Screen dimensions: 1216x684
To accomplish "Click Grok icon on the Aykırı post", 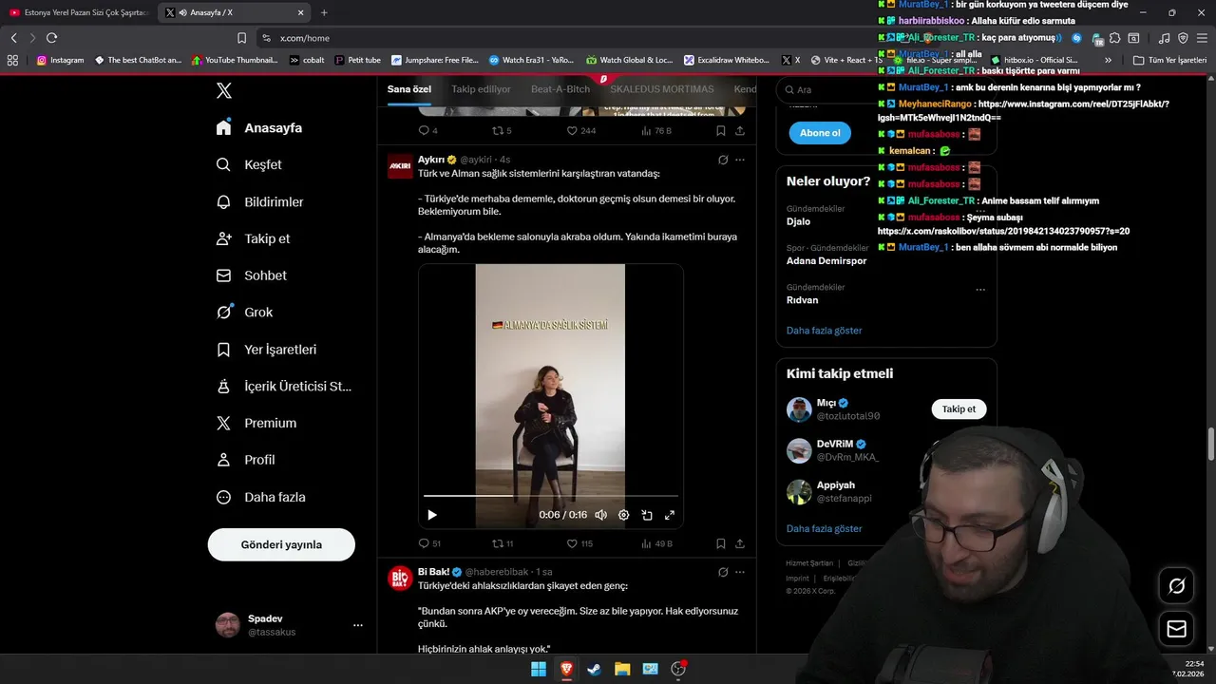I will [x=723, y=160].
